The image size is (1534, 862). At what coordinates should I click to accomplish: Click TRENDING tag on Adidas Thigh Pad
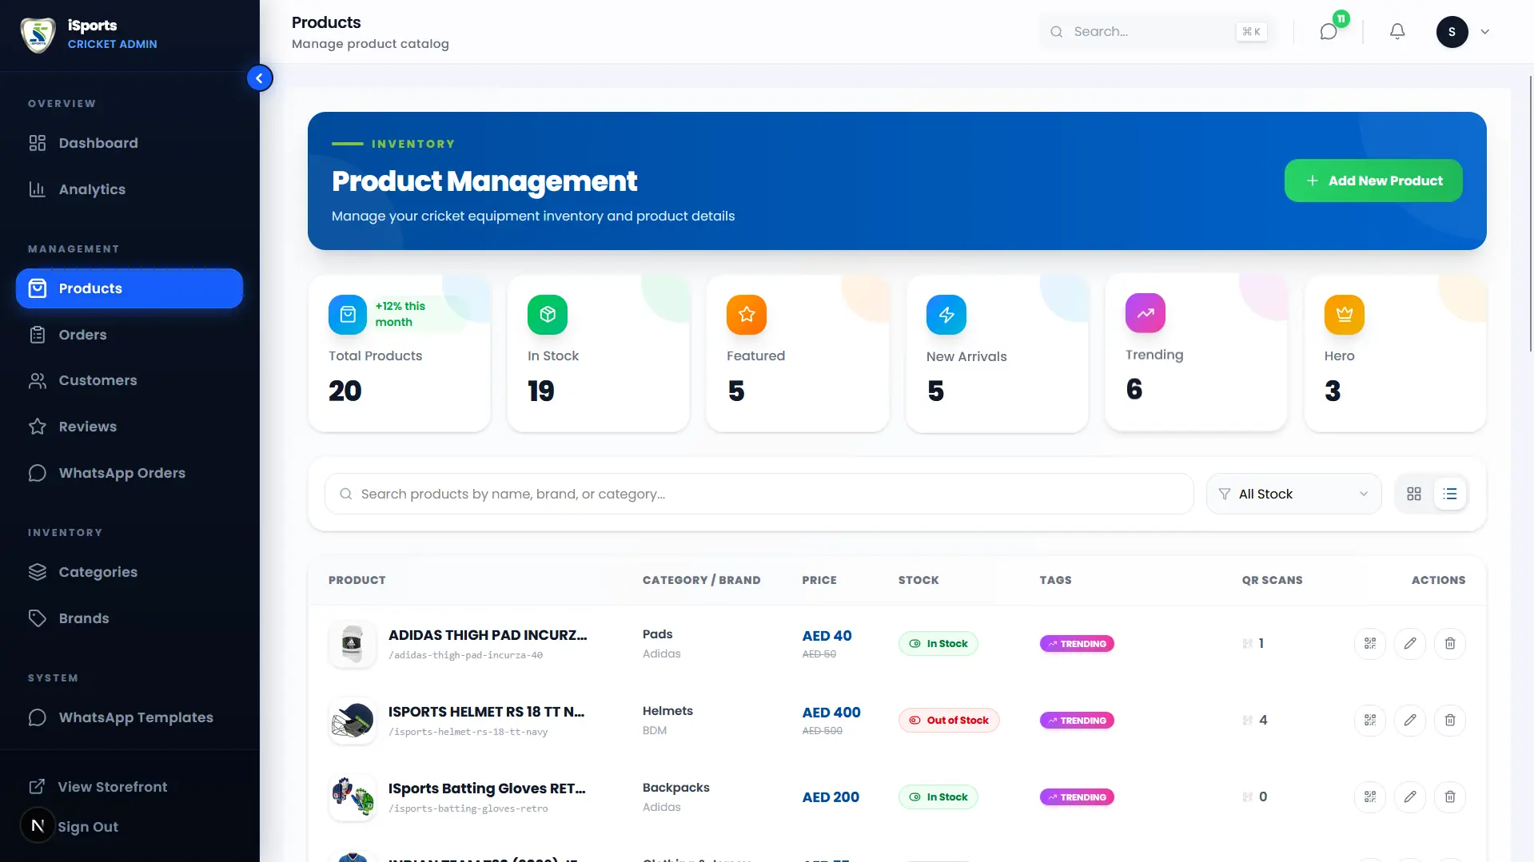tap(1077, 644)
